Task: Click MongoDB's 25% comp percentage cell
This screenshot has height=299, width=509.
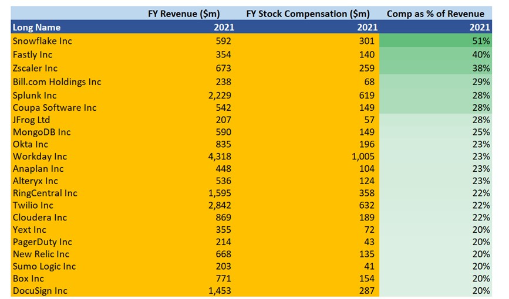Action: tap(435, 132)
